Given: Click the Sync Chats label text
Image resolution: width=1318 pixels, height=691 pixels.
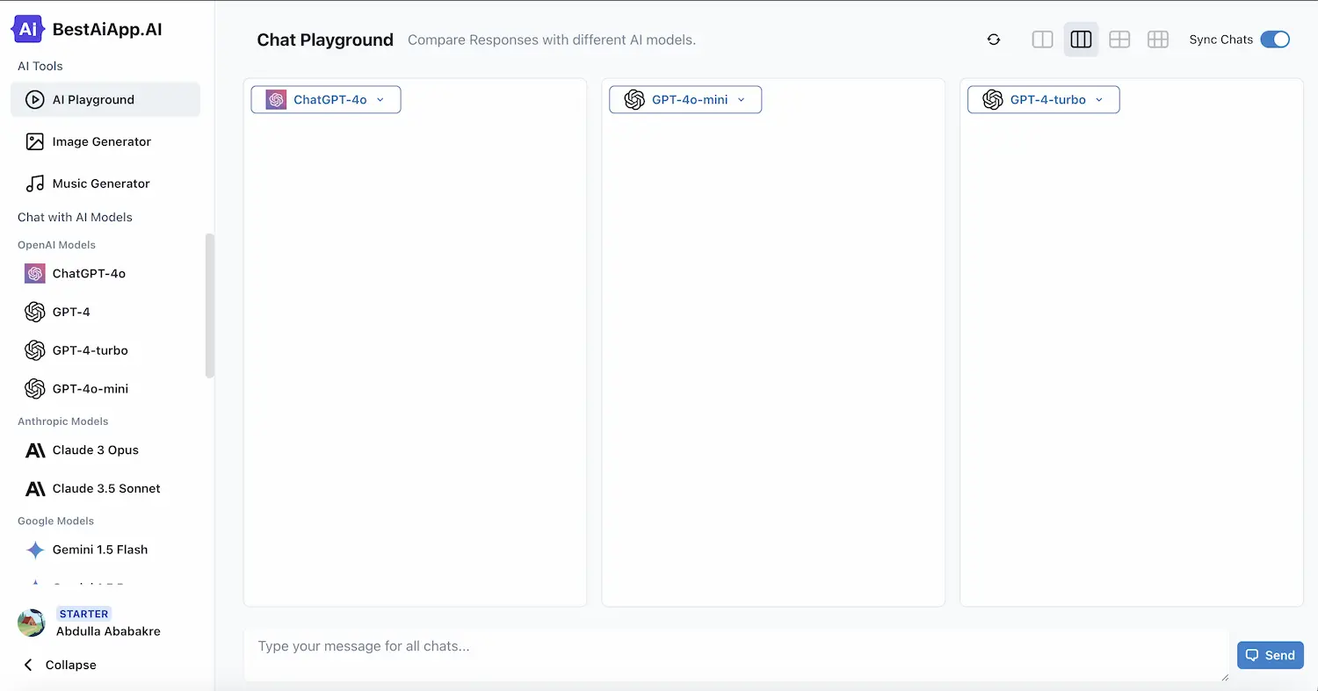Looking at the screenshot, I should [x=1220, y=40].
